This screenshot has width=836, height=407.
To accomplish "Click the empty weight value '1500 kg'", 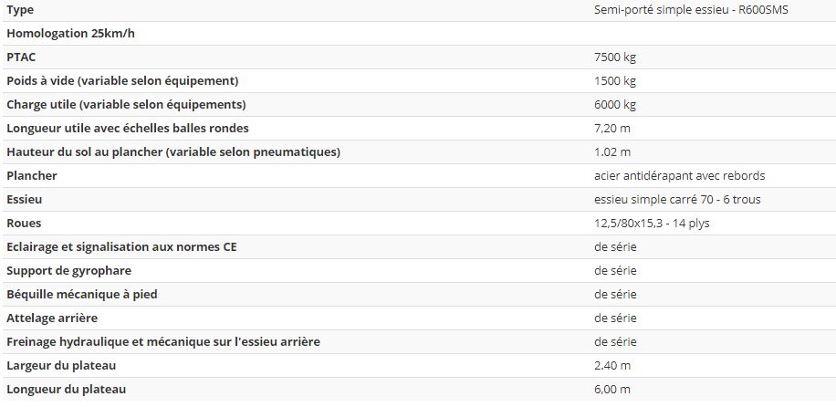I will [615, 81].
